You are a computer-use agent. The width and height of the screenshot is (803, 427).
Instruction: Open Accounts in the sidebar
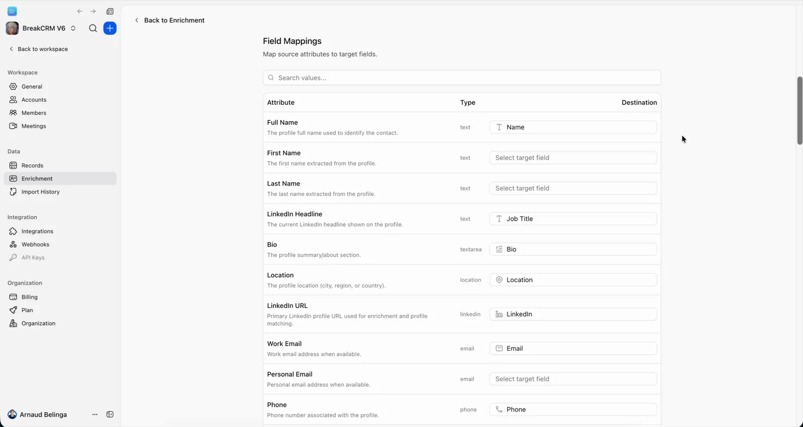pos(60,100)
